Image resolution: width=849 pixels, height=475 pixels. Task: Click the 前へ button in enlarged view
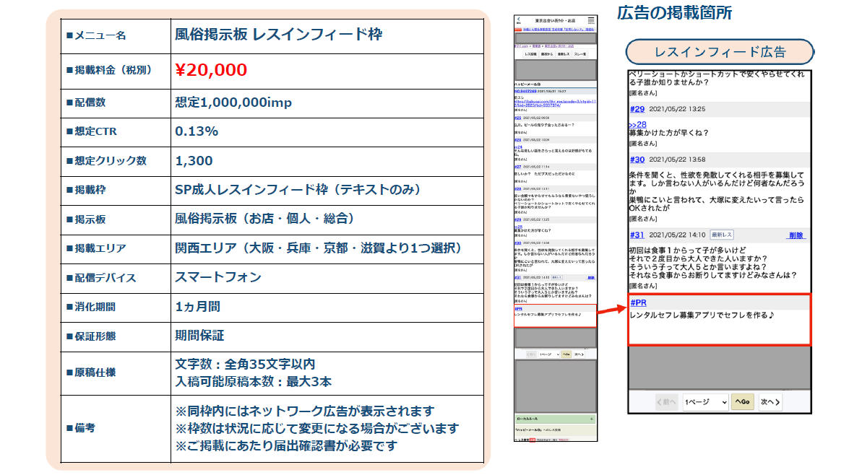pyautogui.click(x=666, y=402)
